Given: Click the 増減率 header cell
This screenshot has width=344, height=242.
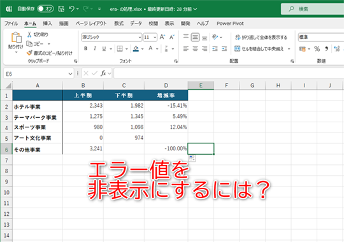Looking at the screenshot, I should point(166,96).
